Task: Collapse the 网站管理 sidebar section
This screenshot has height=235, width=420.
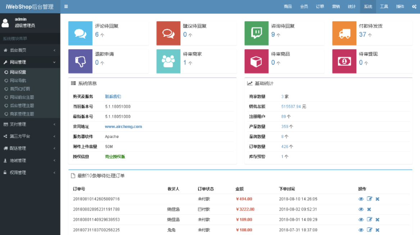Action: (x=30, y=62)
